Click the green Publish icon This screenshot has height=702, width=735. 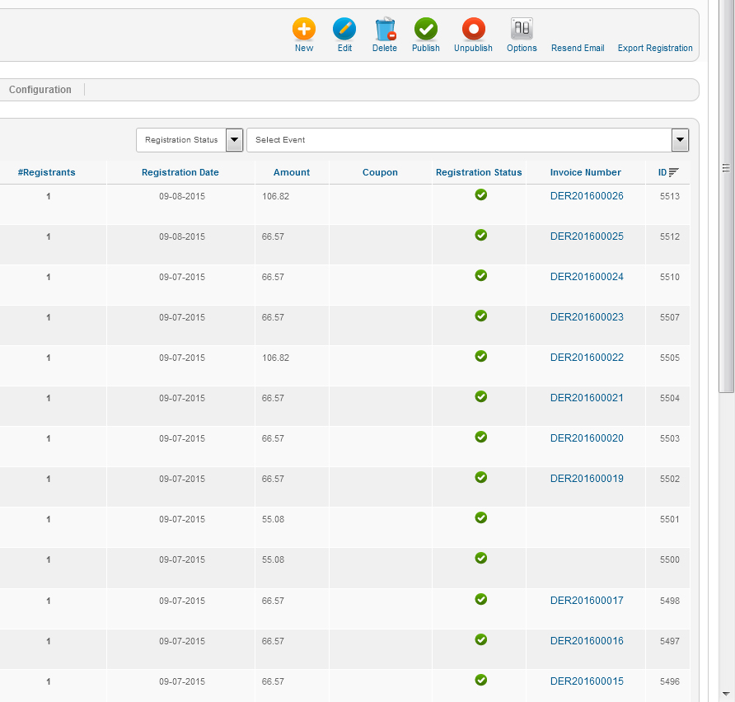click(426, 30)
